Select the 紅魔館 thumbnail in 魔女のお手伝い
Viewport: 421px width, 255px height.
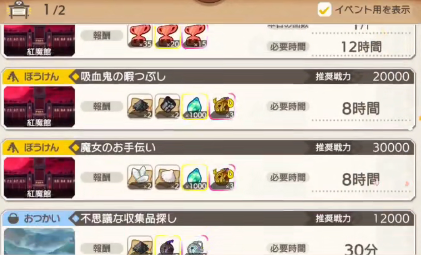[39, 178]
